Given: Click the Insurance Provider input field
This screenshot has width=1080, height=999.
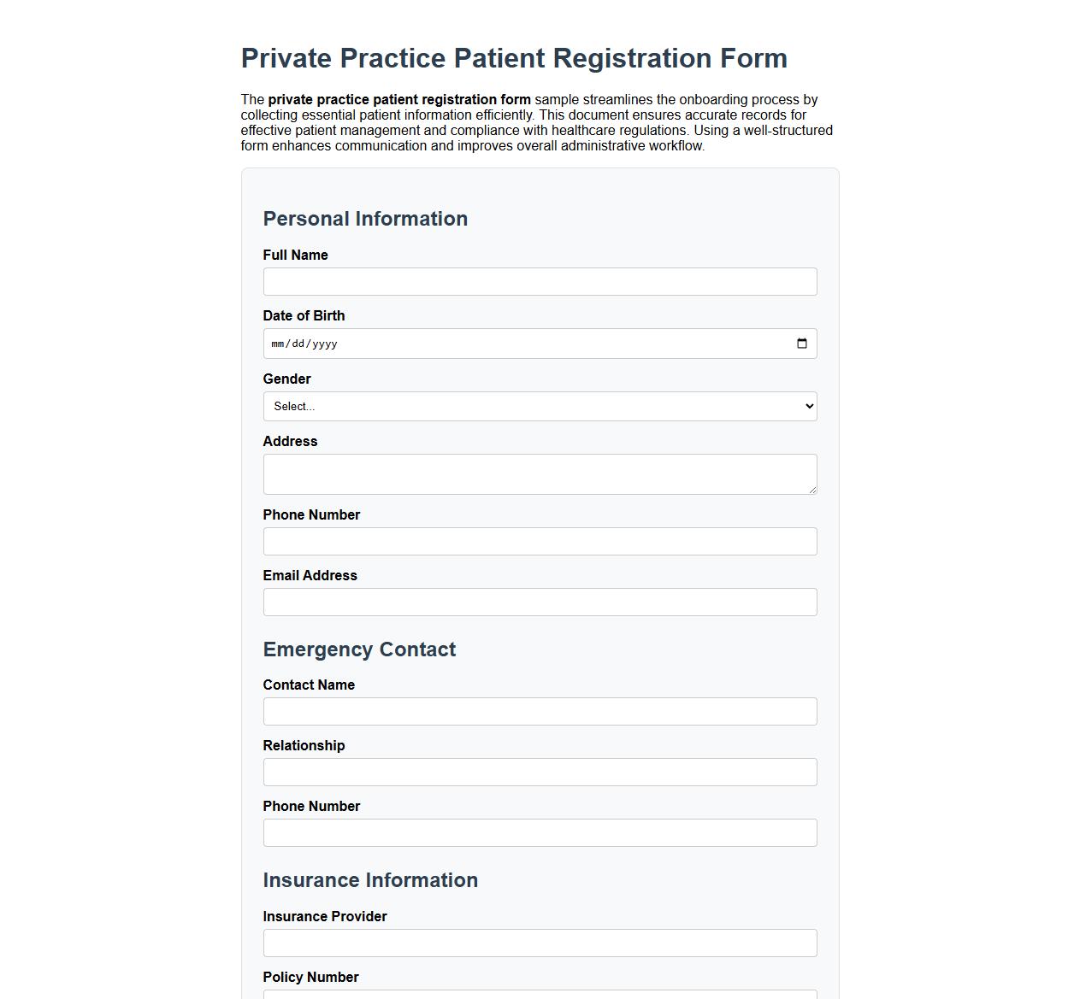Looking at the screenshot, I should [x=540, y=943].
